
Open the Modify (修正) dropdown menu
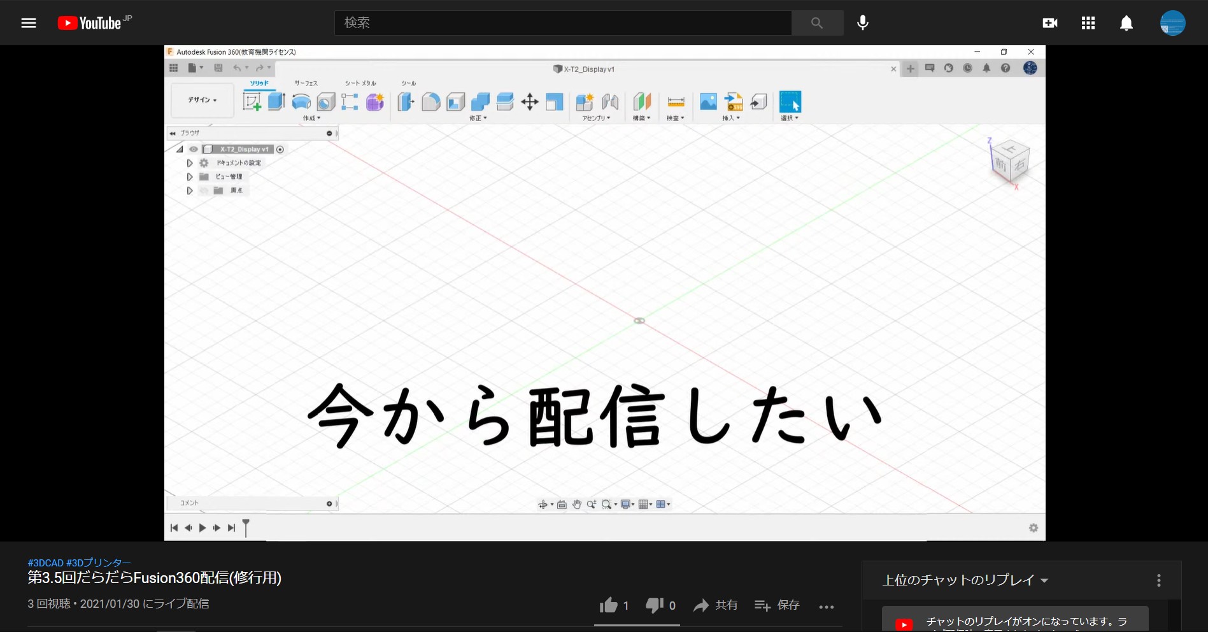click(478, 118)
